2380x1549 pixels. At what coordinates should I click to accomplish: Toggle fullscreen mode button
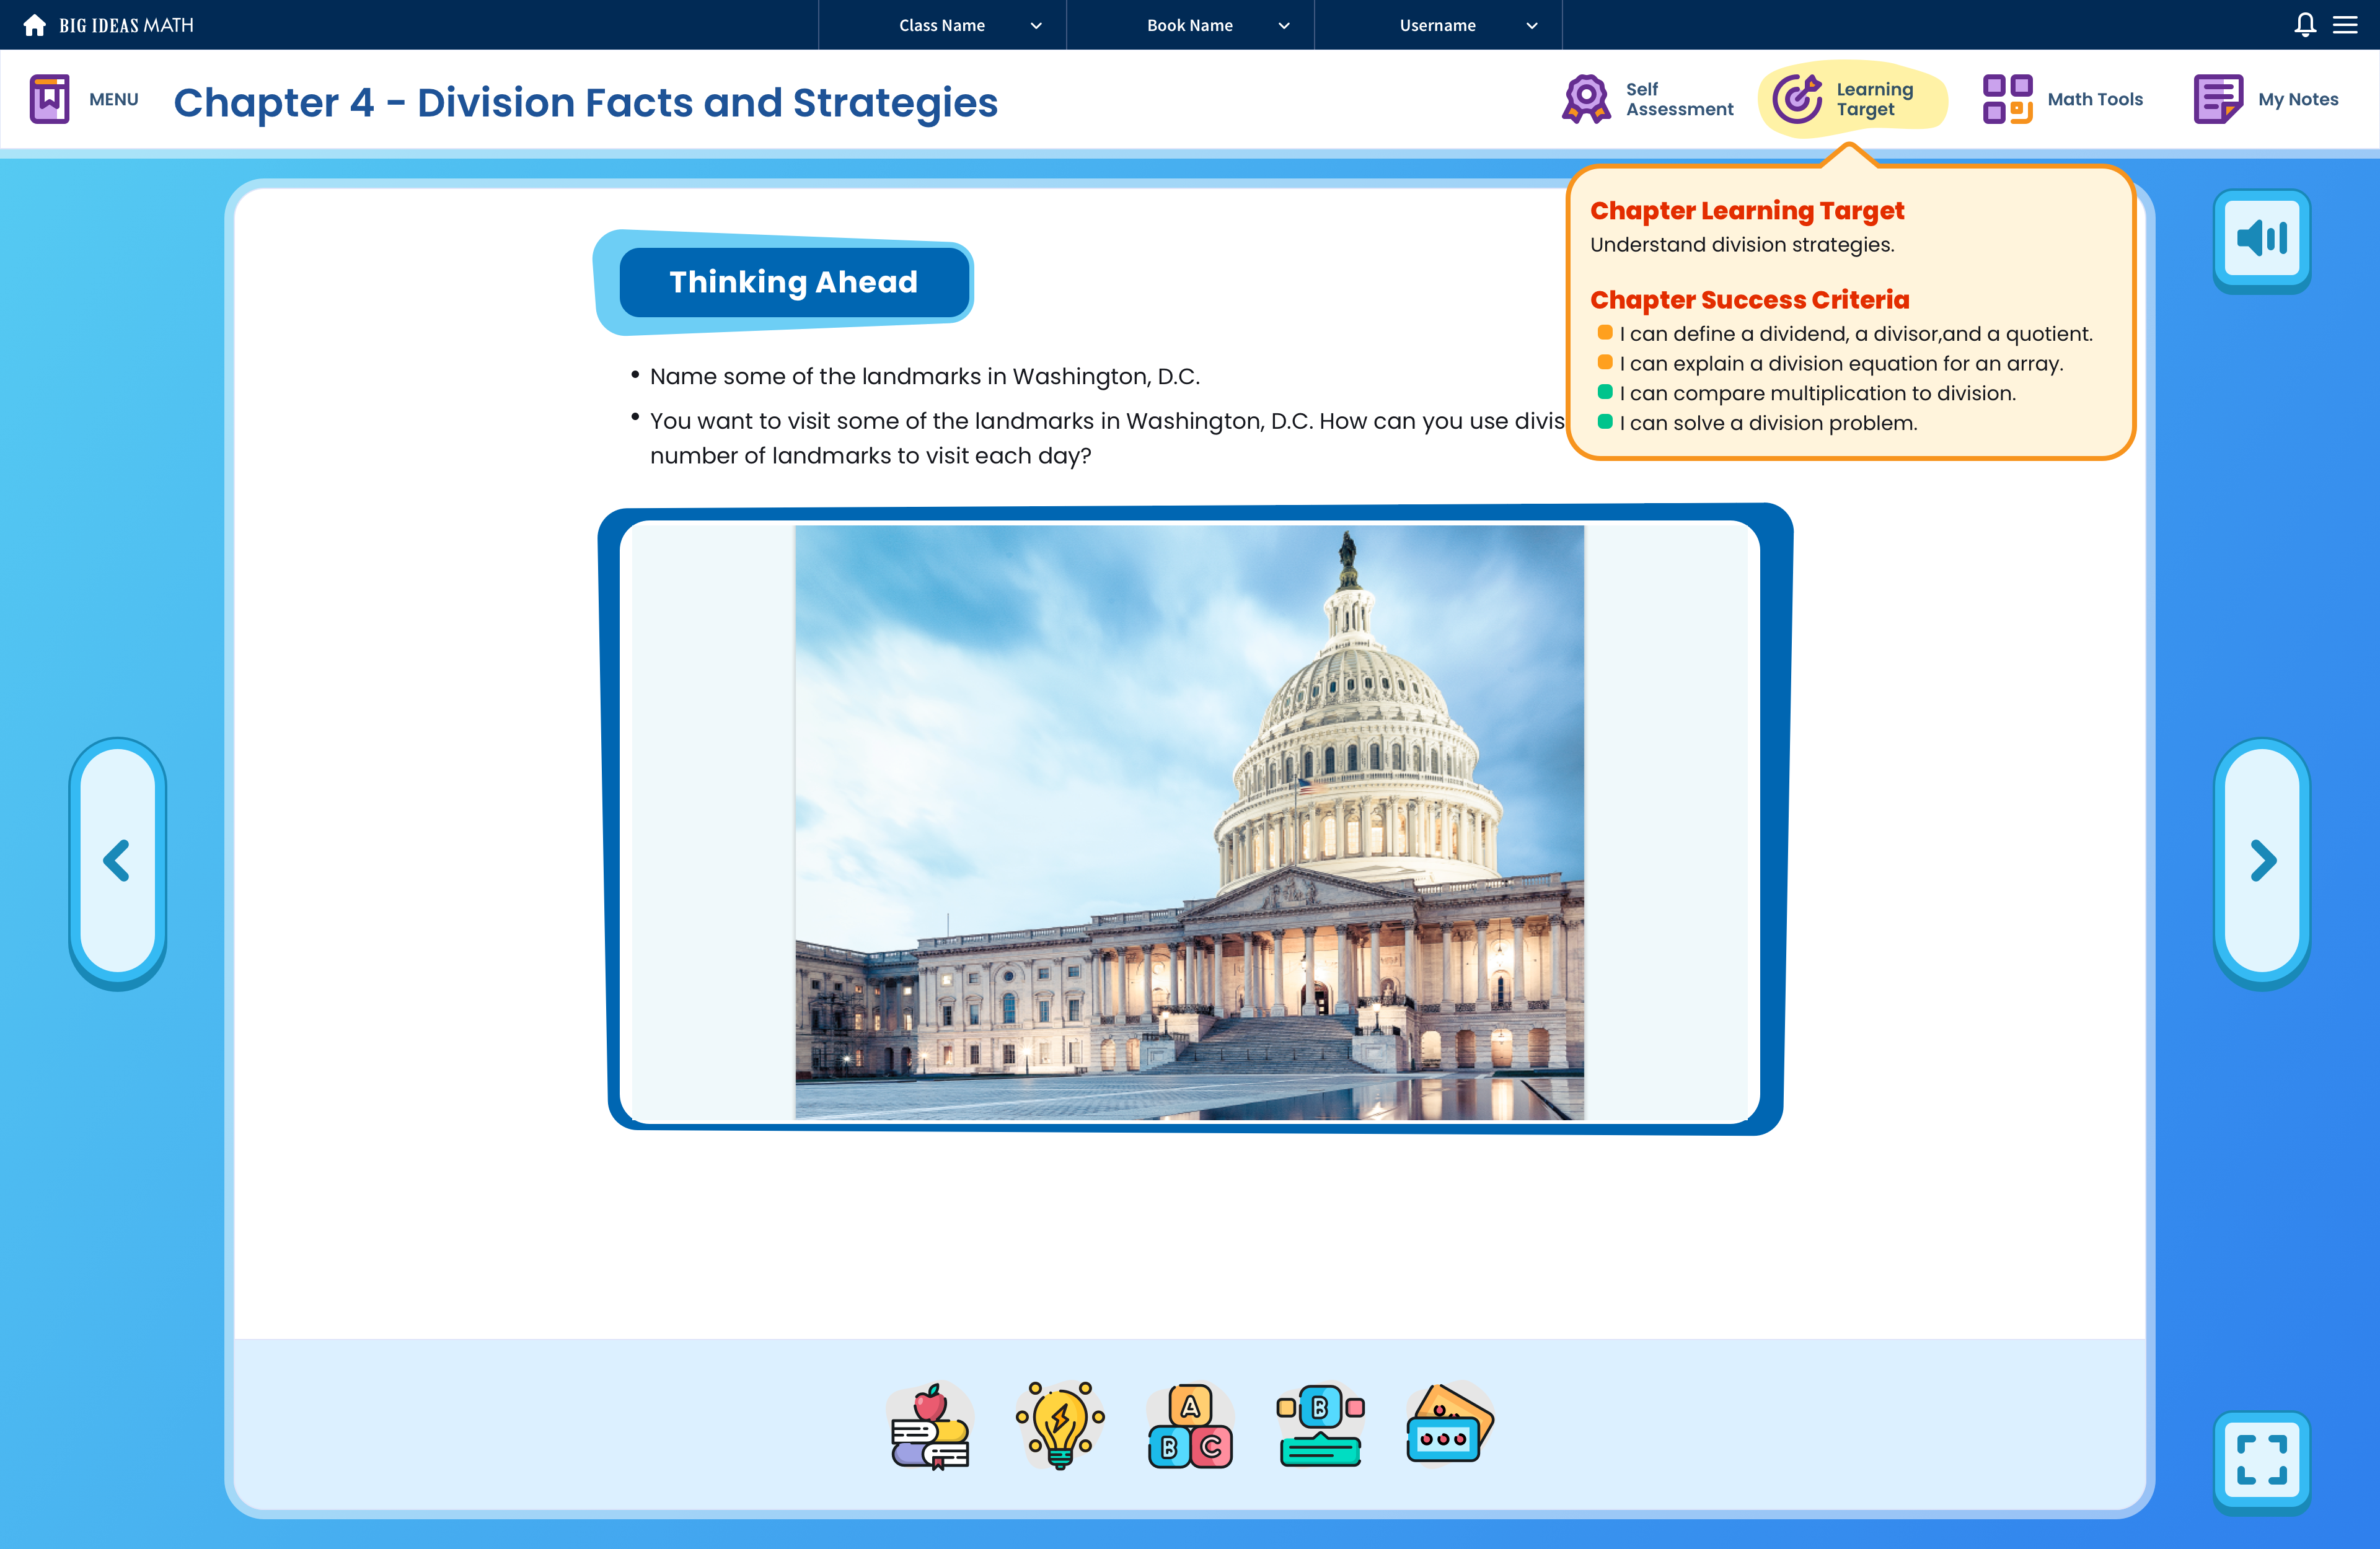pyautogui.click(x=2262, y=1459)
